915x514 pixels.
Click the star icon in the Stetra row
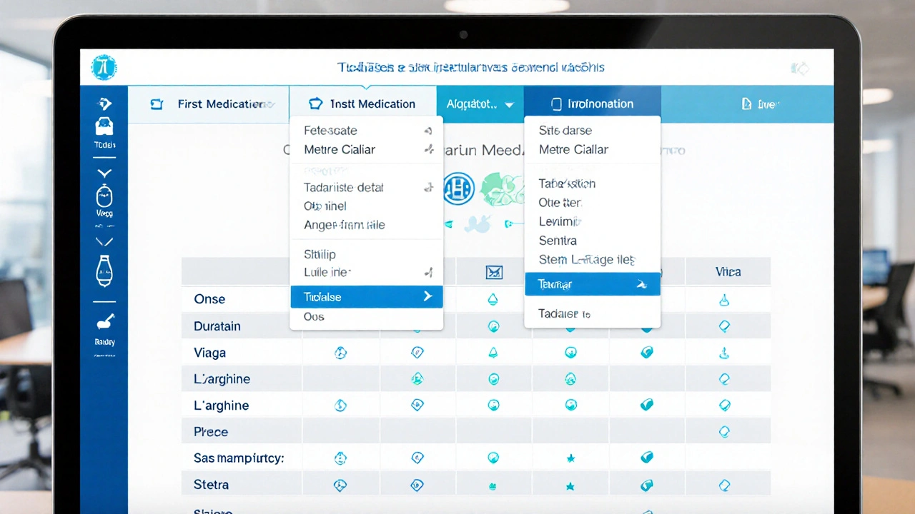click(570, 486)
